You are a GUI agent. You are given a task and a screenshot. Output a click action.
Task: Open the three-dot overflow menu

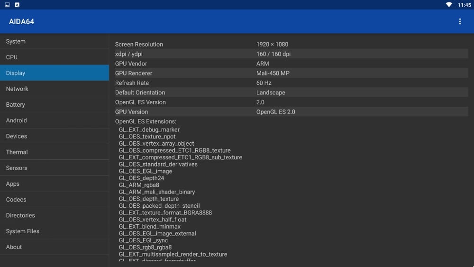(x=460, y=21)
